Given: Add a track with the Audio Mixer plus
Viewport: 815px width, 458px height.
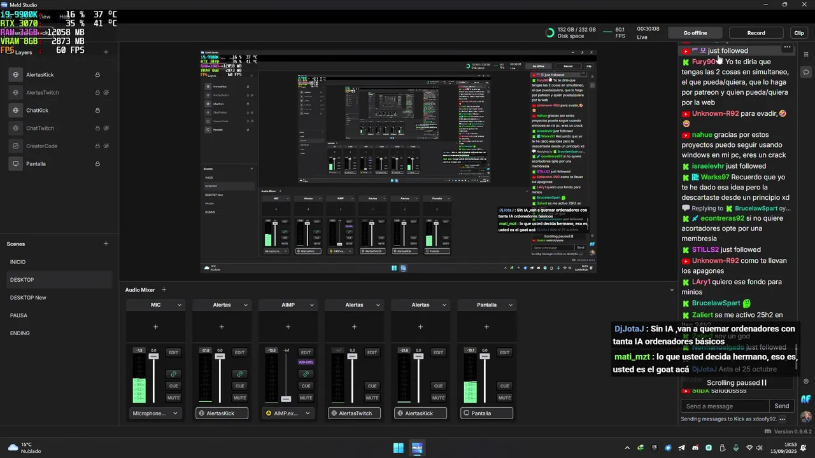Looking at the screenshot, I should (164, 290).
